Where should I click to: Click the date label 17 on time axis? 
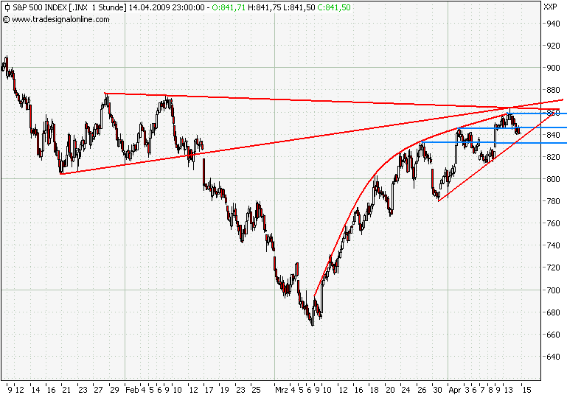[209, 390]
